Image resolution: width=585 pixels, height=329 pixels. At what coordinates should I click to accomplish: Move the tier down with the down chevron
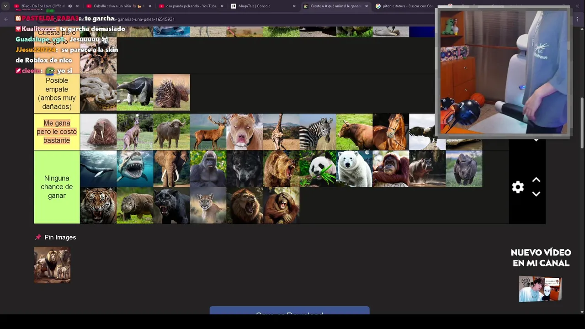536,194
